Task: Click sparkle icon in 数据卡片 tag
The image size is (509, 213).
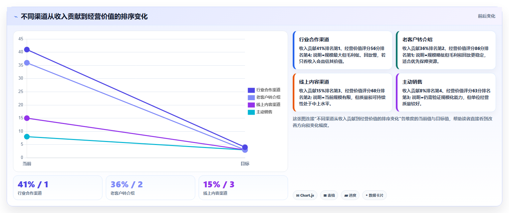Action: (x=366, y=195)
